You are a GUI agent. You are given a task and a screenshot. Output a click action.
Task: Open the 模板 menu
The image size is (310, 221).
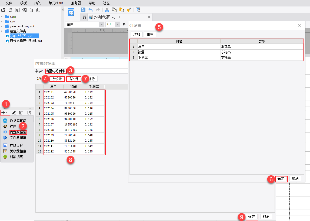pos(23,3)
